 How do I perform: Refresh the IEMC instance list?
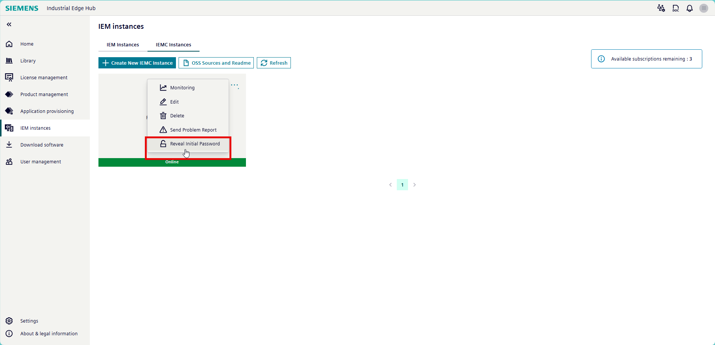pos(274,63)
